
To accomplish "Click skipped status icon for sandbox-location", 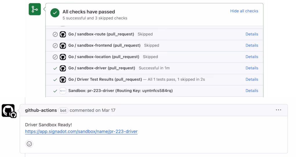I will tap(55, 57).
